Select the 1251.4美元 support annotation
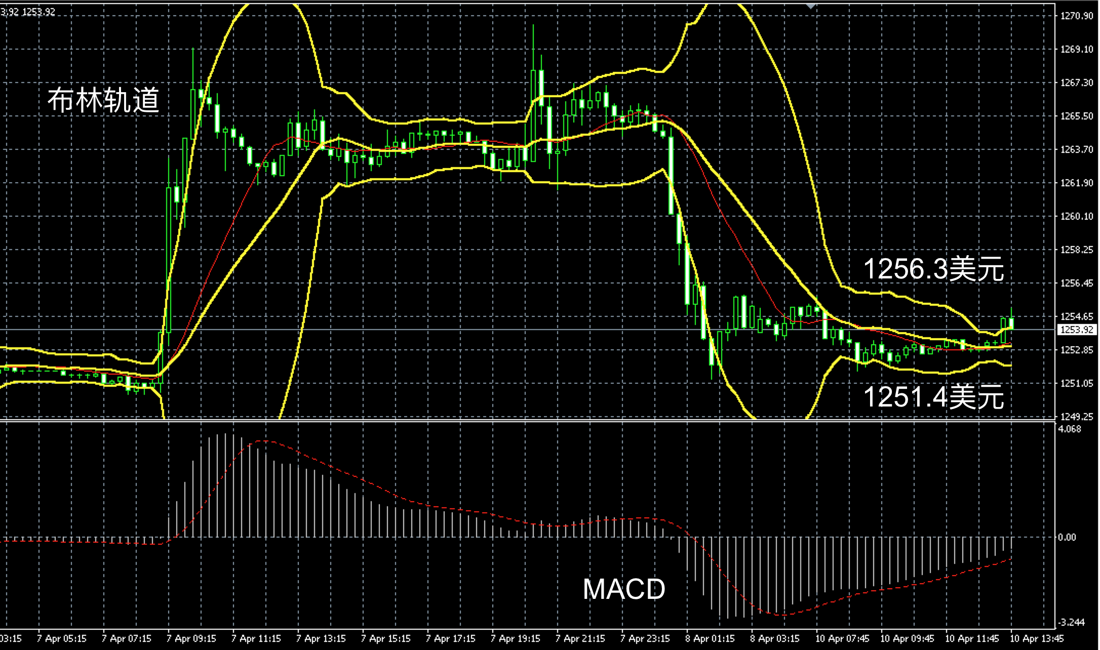This screenshot has width=1100, height=650. pyautogui.click(x=933, y=397)
